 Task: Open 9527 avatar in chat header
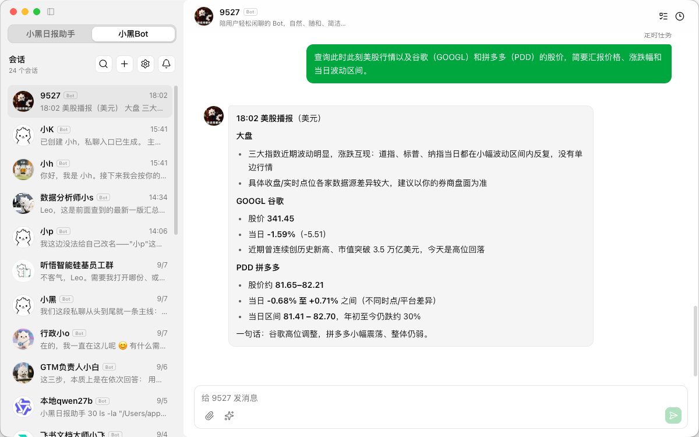click(x=204, y=16)
